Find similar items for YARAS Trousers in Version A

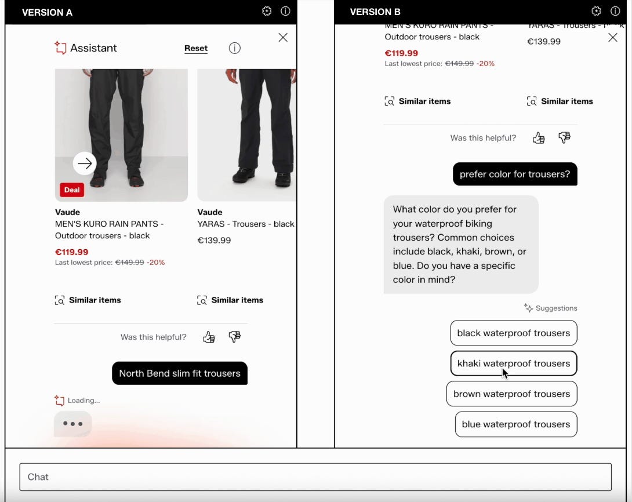click(230, 300)
